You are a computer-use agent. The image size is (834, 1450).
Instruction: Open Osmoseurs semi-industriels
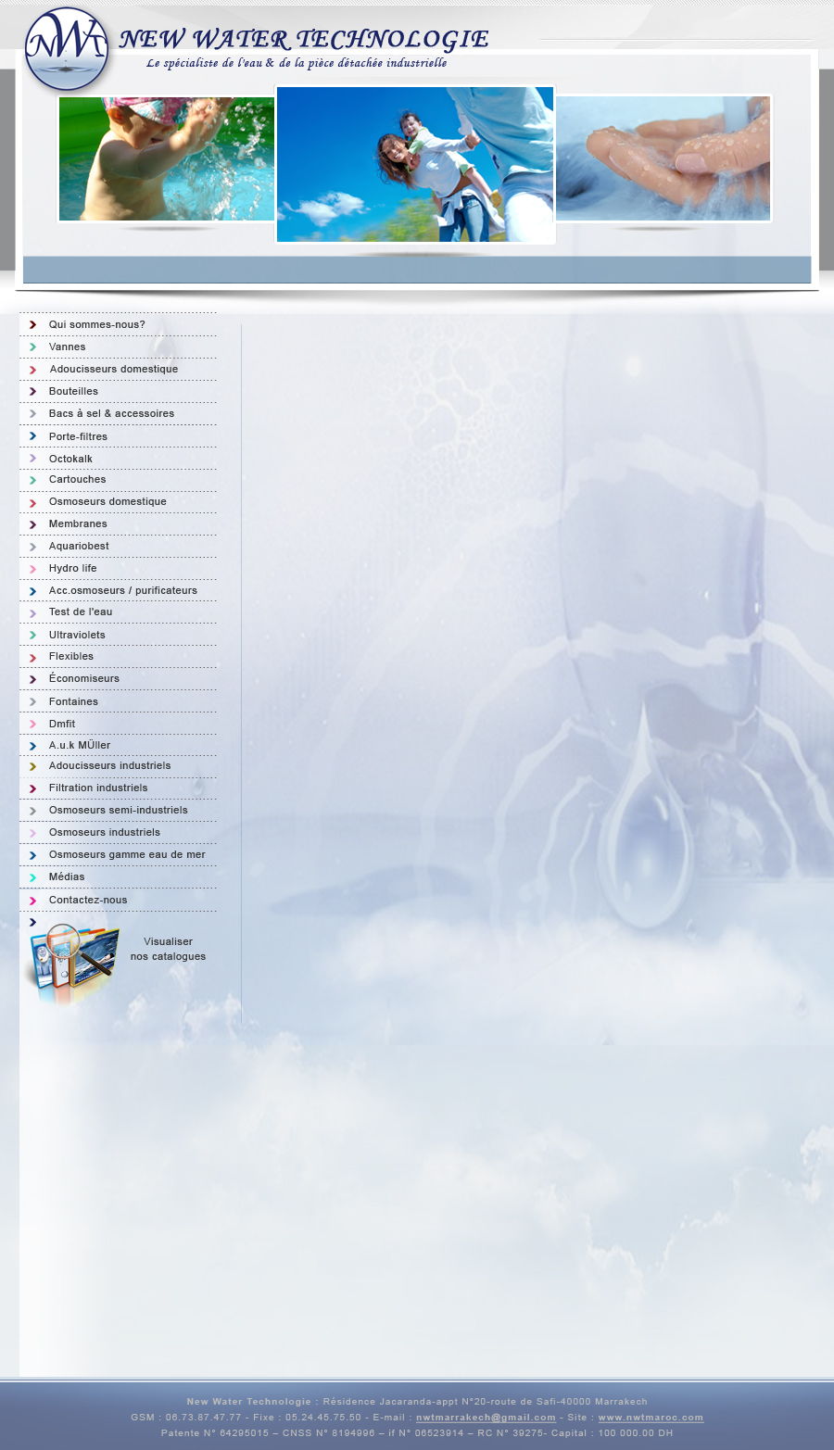(x=118, y=811)
